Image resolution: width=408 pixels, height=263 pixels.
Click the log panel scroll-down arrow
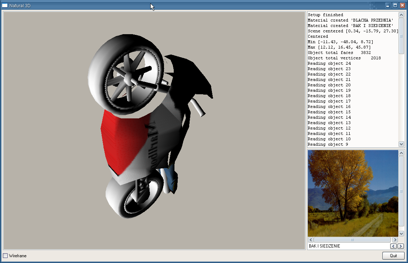(x=401, y=144)
